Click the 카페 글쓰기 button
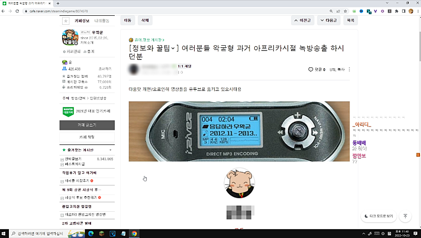The image size is (421, 238). pos(87,125)
